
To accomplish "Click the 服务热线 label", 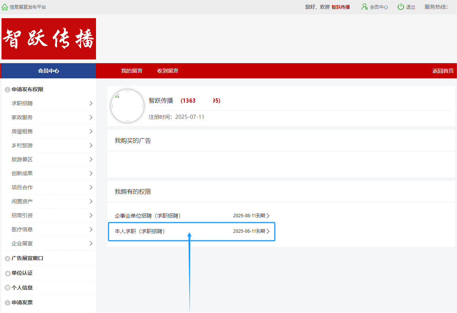I will coord(436,7).
